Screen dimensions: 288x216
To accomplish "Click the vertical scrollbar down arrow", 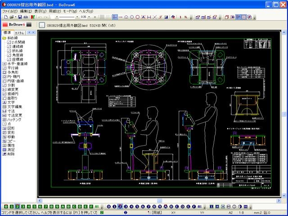I will click(x=284, y=195).
